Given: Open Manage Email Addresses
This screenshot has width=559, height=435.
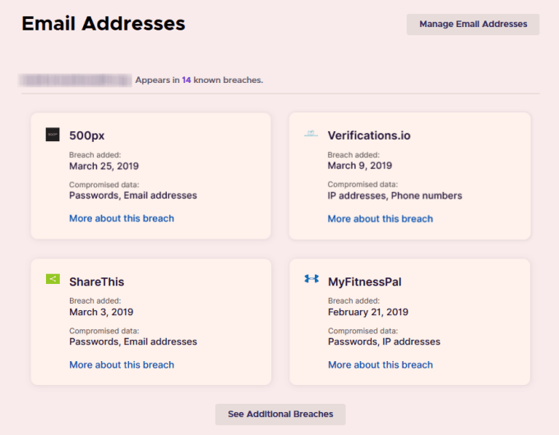Looking at the screenshot, I should click(x=473, y=24).
